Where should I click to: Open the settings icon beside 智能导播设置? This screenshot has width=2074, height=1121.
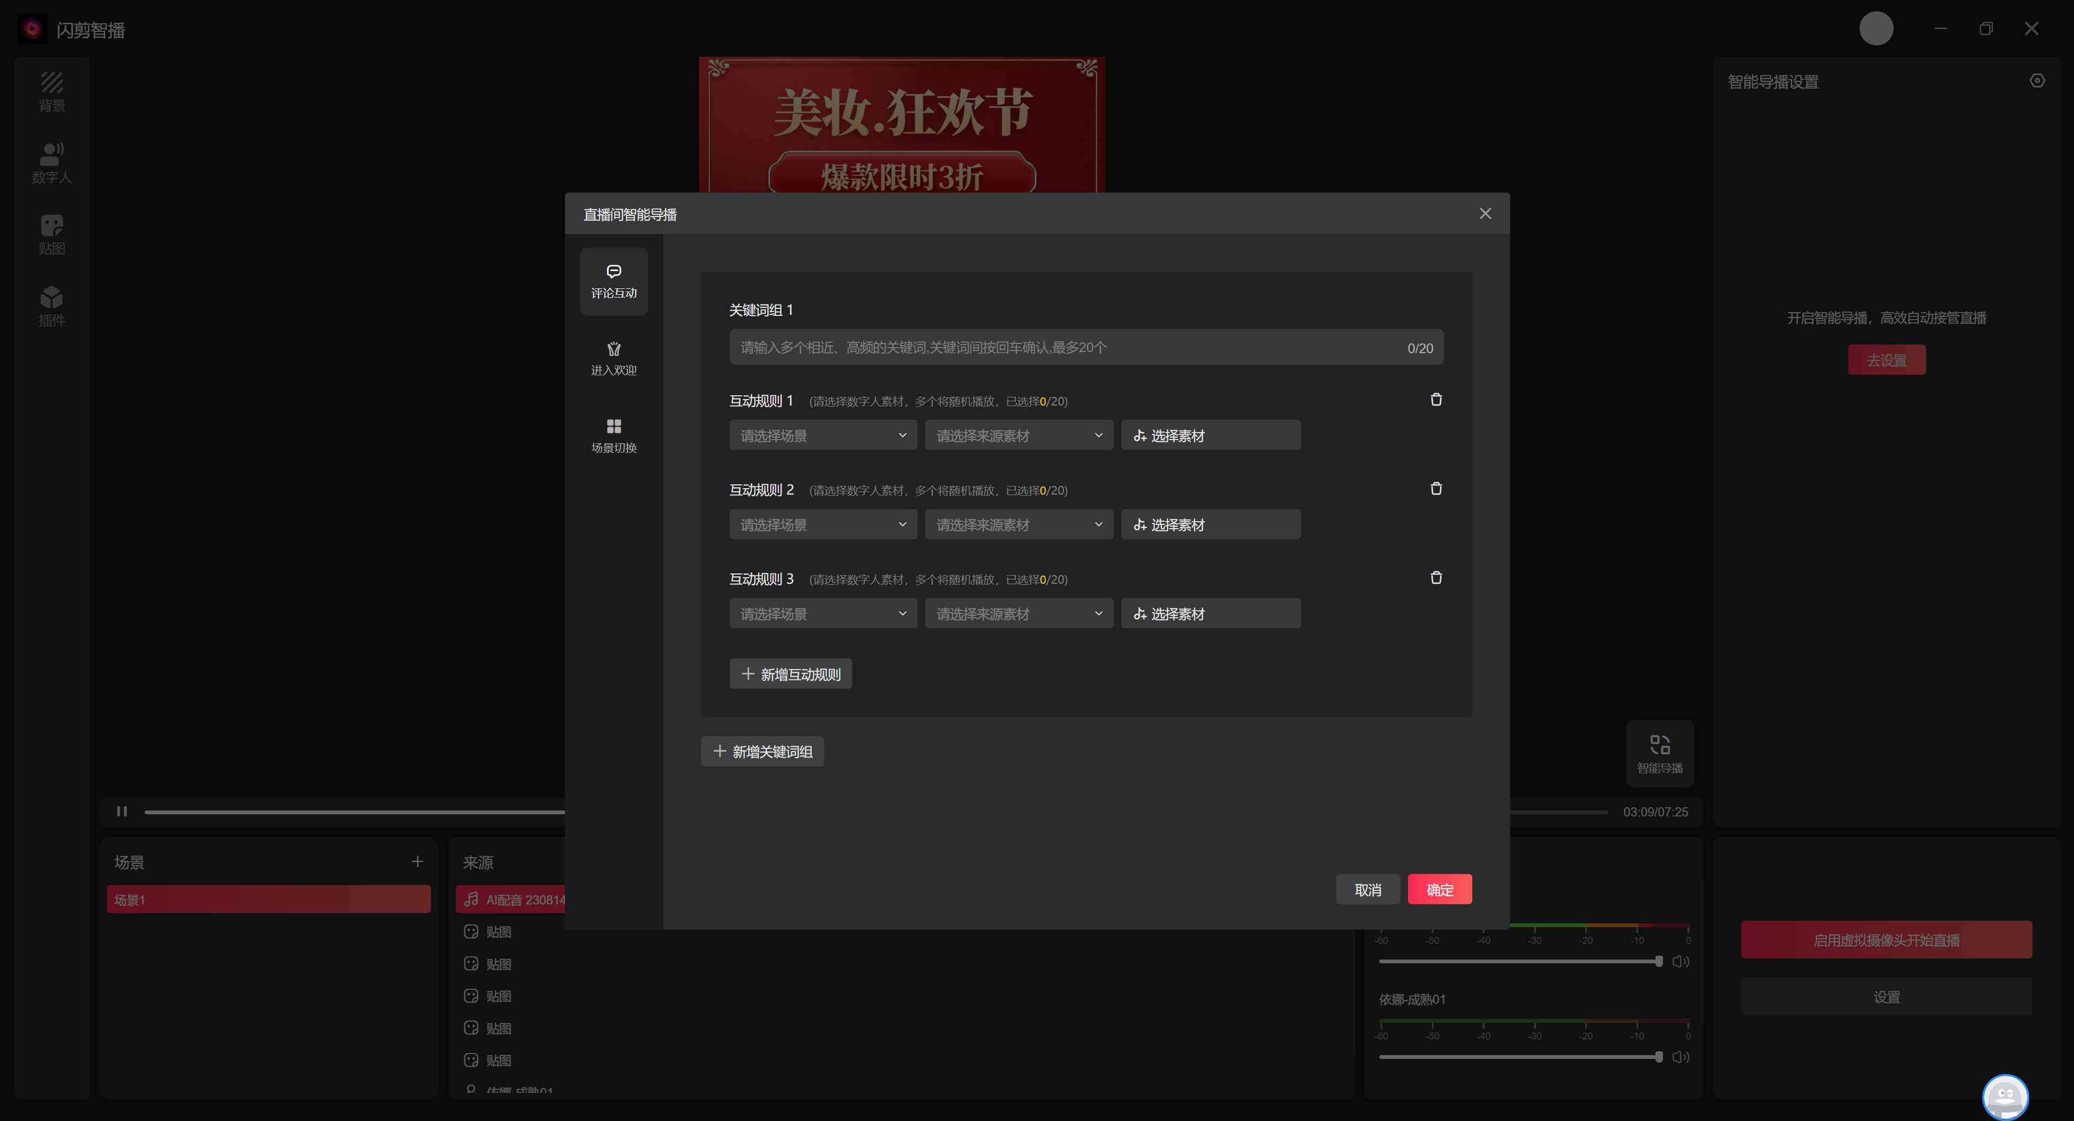(x=2037, y=82)
